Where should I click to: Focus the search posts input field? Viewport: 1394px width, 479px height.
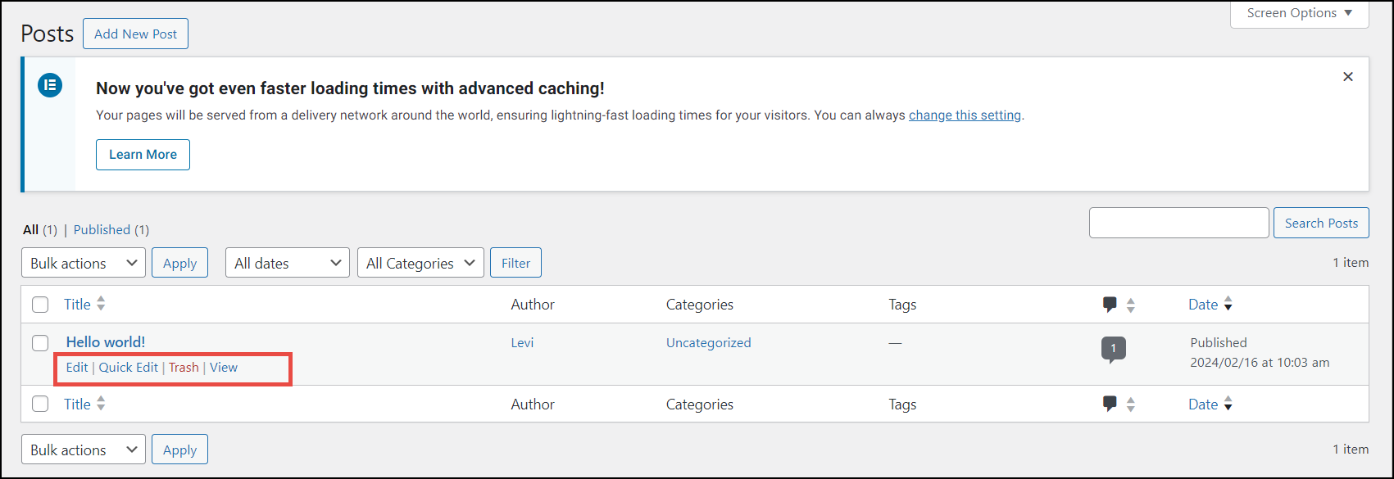(x=1178, y=223)
